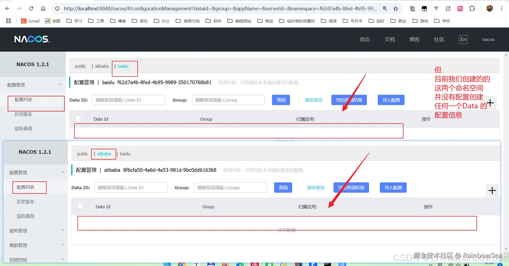The width and height of the screenshot is (509, 266).
Task: View site information for localhost
Action: 57,9
